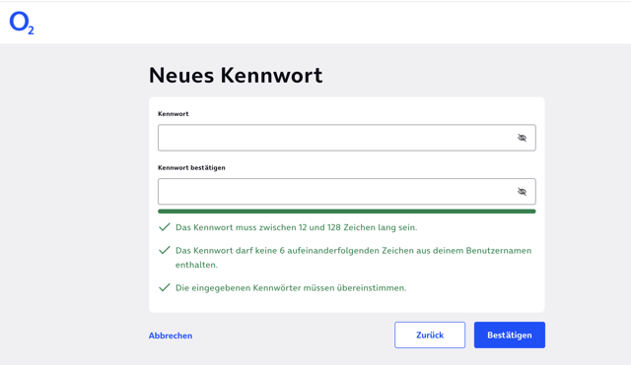Click the rule text about 6 aufeinanderfolgenden Zeichen
Screen dimensions: 631x365
353,258
